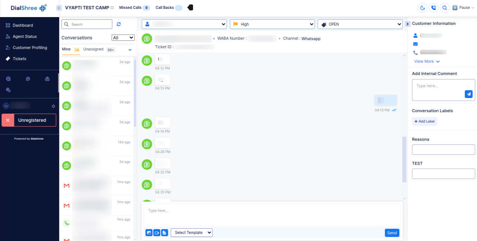
Task: Click the Vy user avatar
Action: (x=6, y=106)
